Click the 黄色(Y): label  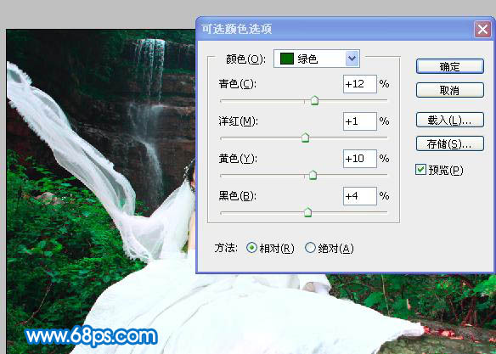238,159
